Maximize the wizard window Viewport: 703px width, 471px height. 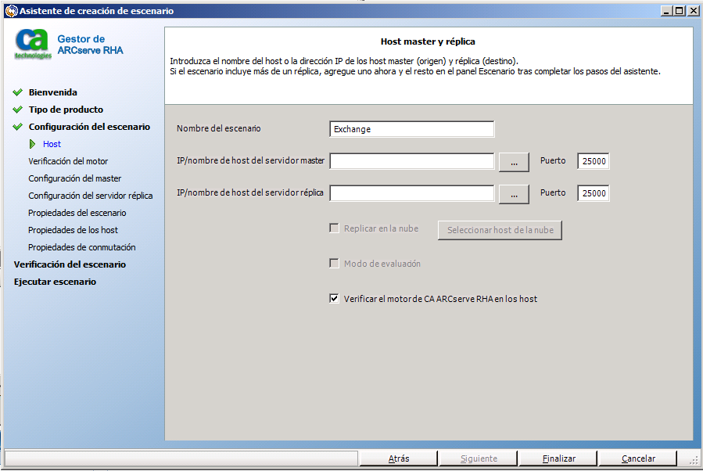[680, 11]
